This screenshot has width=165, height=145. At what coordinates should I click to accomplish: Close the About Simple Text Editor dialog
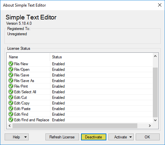160,5
